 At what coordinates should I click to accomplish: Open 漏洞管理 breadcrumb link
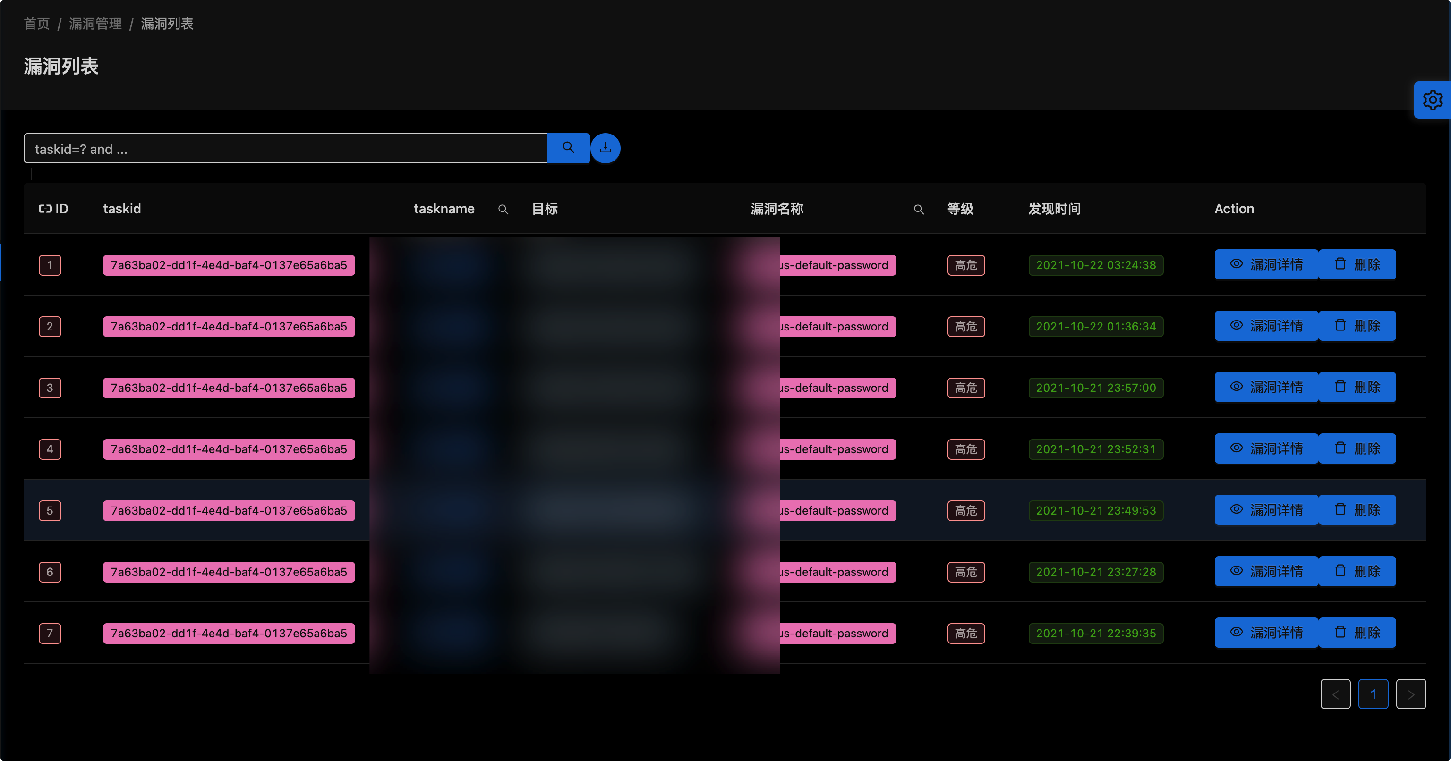click(95, 24)
